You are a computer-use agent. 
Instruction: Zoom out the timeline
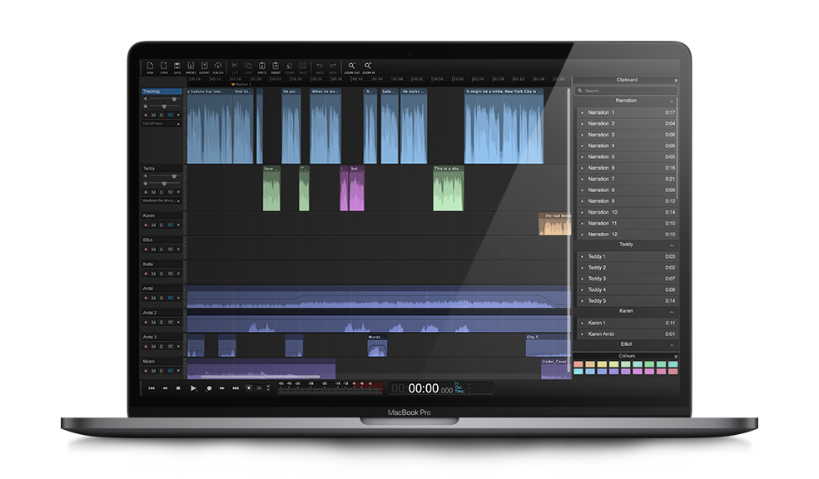tap(352, 67)
